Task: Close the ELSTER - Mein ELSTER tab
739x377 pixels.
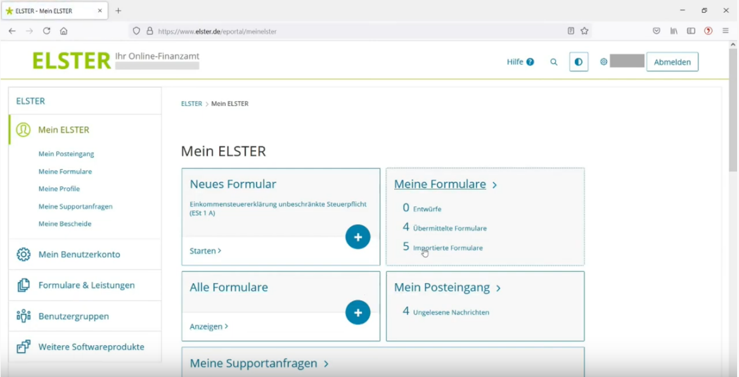Action: [100, 11]
